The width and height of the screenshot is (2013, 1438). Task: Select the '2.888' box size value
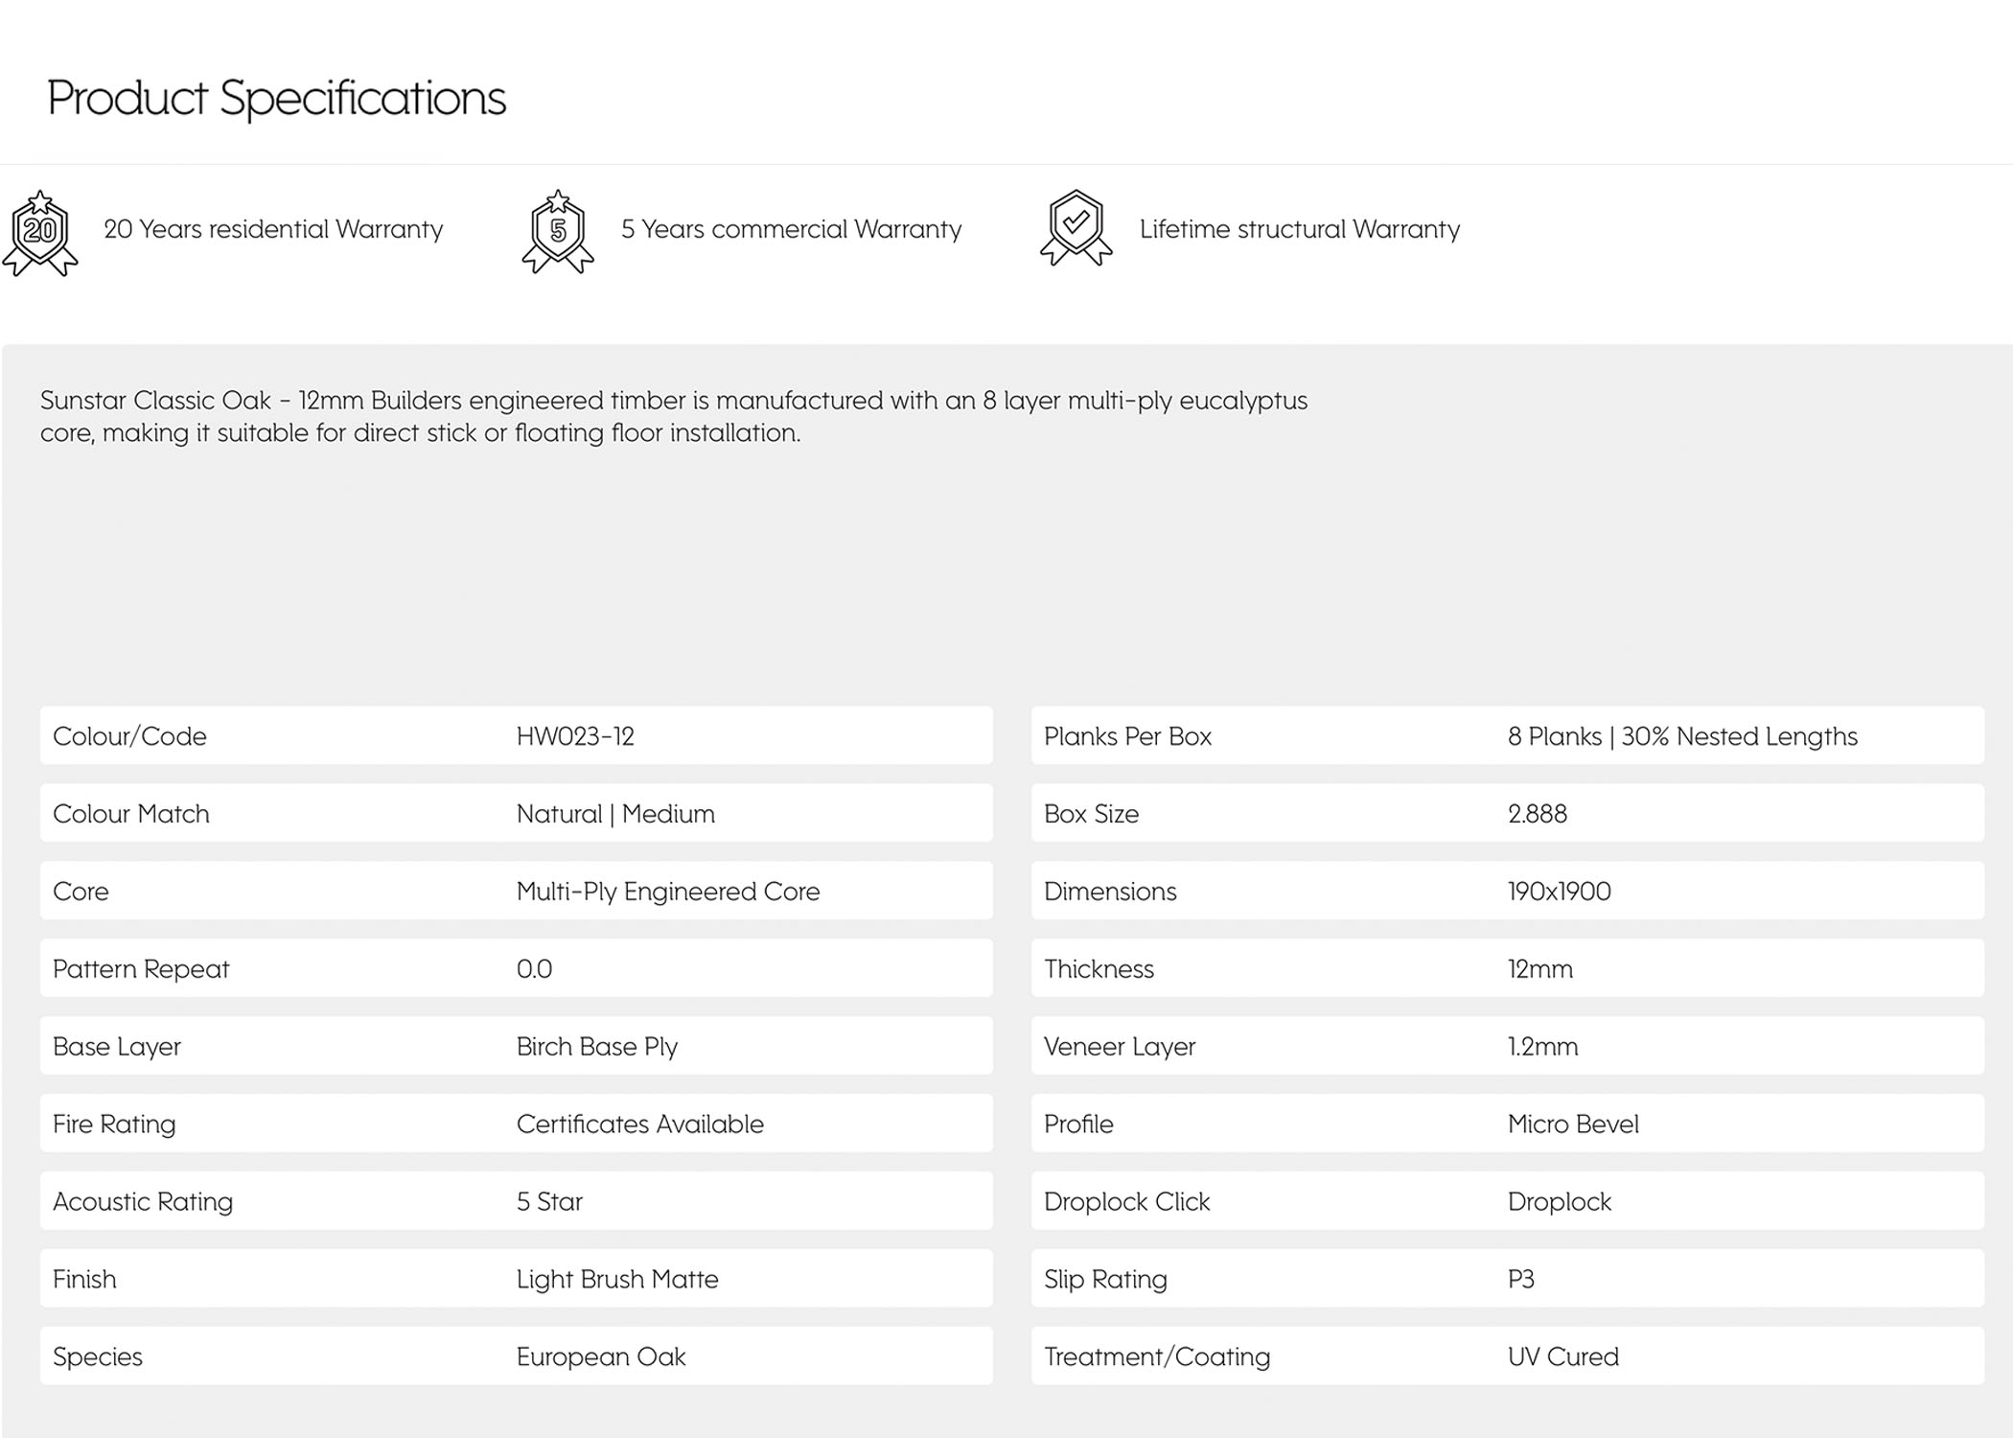1538,814
